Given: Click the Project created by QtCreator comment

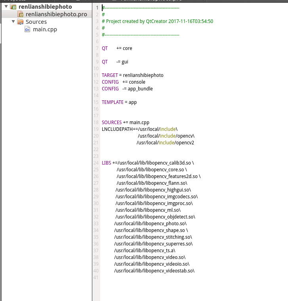Looking at the screenshot, I should (x=157, y=21).
